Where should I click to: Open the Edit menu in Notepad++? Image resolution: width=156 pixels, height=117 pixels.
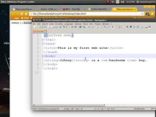point(39,24)
